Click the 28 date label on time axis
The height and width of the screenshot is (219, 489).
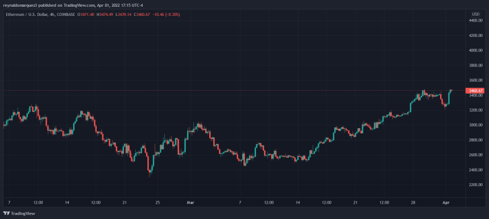pyautogui.click(x=413, y=203)
